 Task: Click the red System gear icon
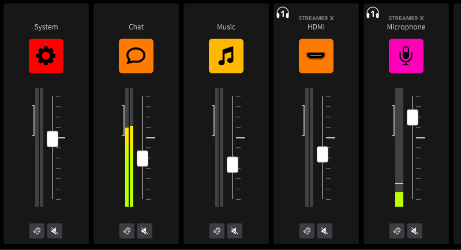click(x=46, y=56)
